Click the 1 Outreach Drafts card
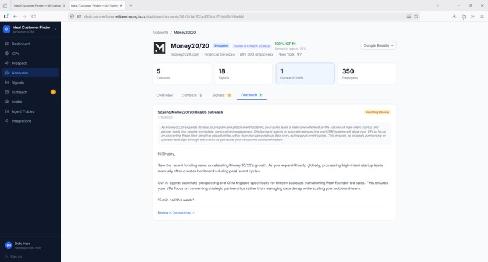Image resolution: width=488 pixels, height=262 pixels. click(x=305, y=73)
